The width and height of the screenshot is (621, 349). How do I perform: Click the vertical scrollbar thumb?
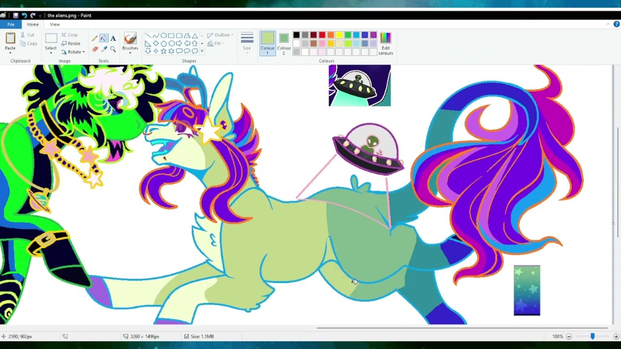click(x=617, y=182)
